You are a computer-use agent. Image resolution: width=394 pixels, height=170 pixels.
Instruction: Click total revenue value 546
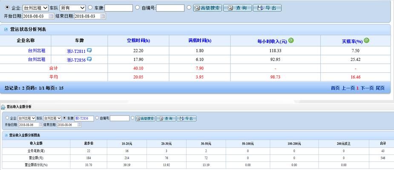click(382, 158)
